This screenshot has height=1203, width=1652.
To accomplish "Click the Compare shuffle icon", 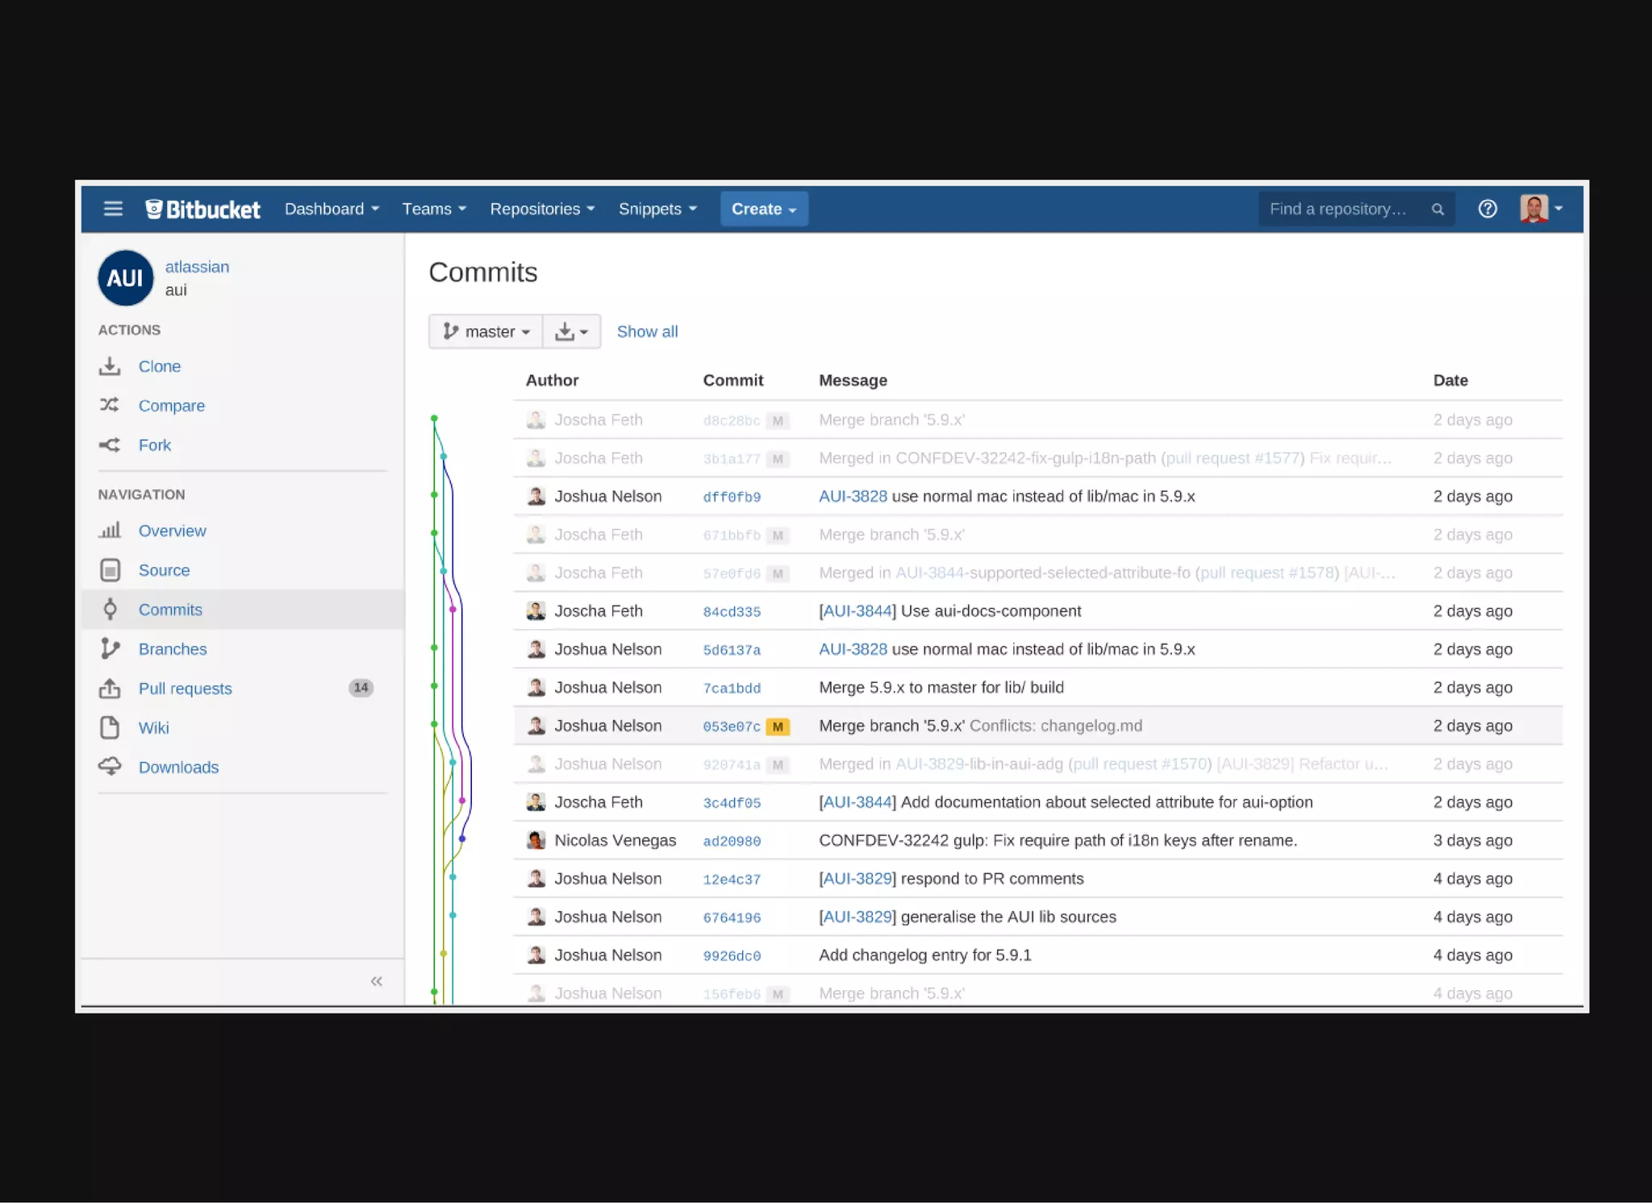I will point(110,406).
